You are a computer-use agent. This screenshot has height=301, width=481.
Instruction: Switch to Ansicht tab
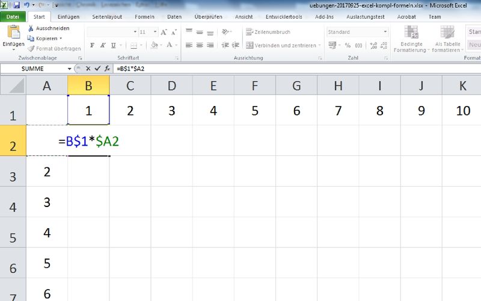coord(244,17)
